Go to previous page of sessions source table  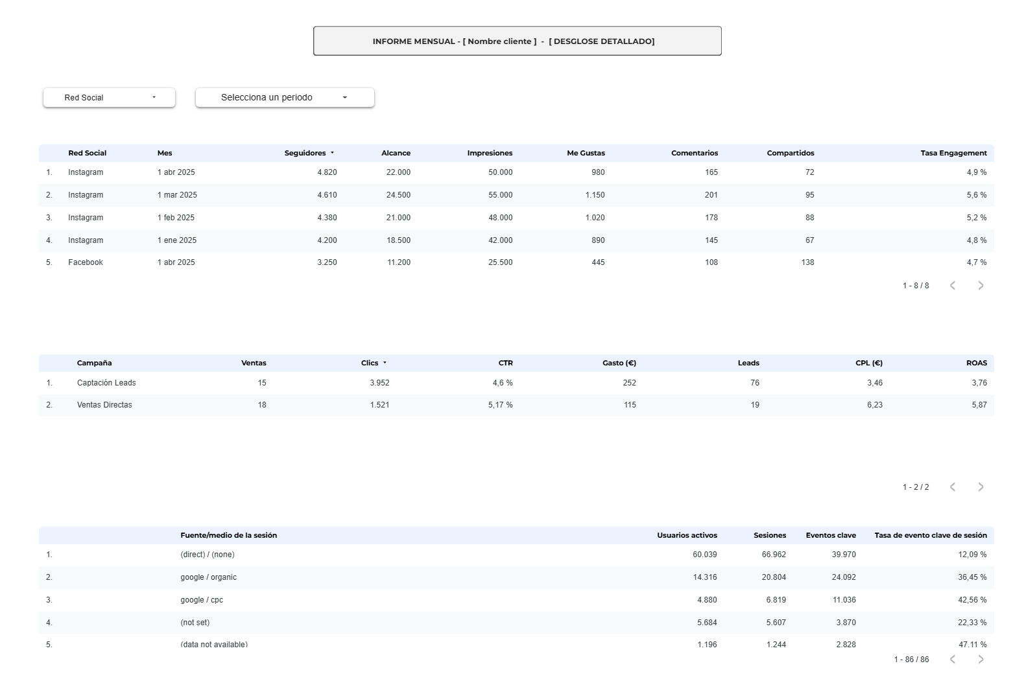[953, 660]
